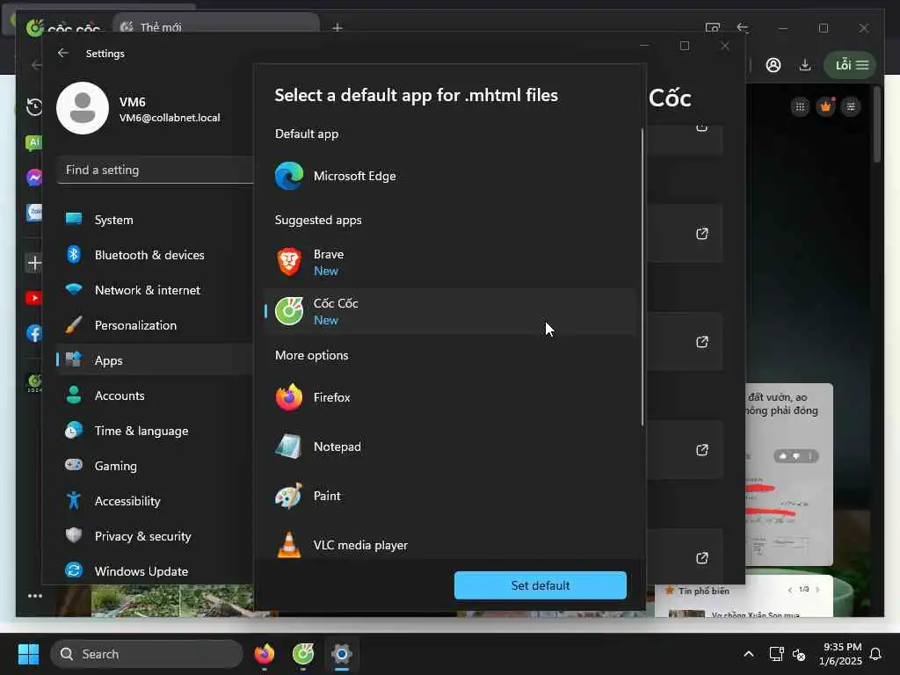Add a new tab in Cốc Cốc browser

(337, 27)
